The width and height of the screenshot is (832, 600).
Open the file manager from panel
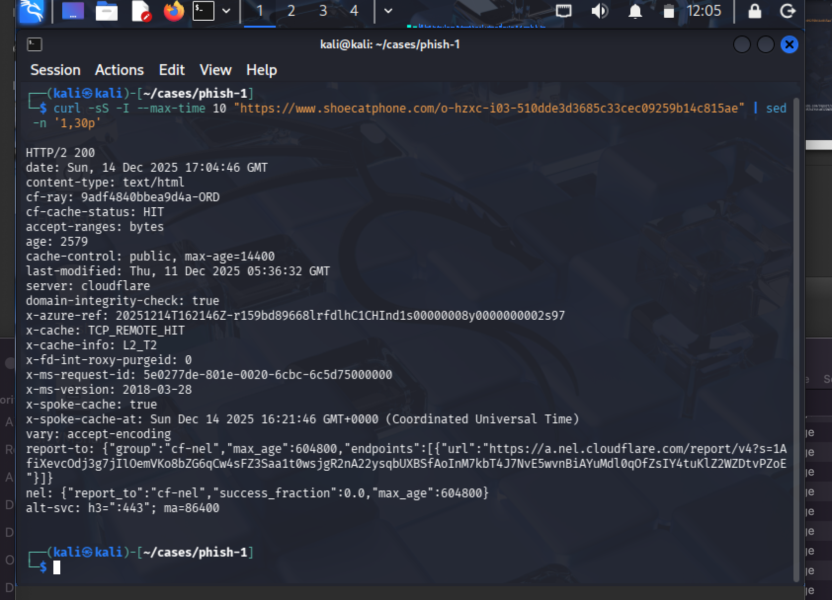click(x=106, y=11)
